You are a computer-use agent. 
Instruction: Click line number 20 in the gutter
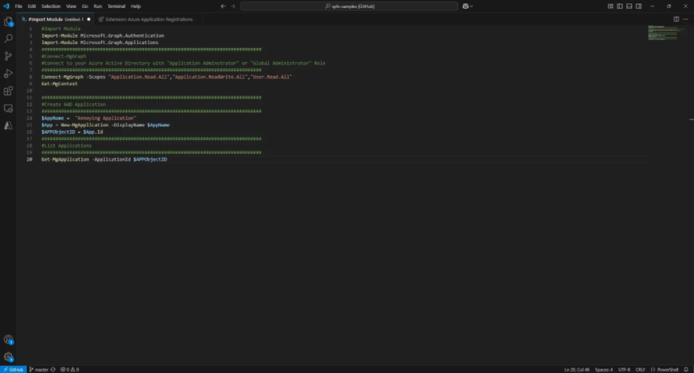[30, 159]
